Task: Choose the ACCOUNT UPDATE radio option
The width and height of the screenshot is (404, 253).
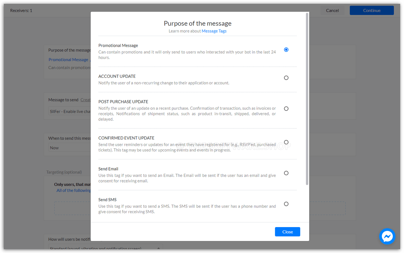Action: [286, 78]
